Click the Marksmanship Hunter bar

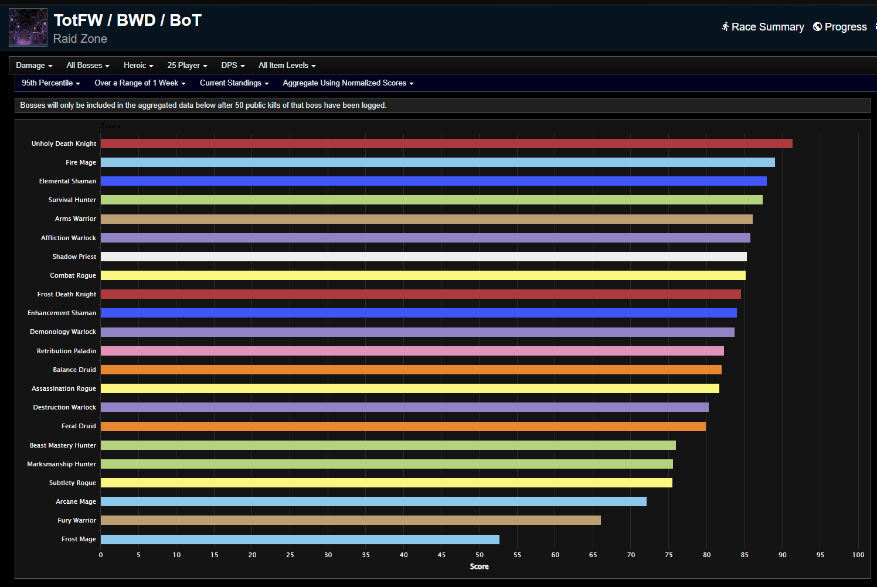click(x=387, y=464)
